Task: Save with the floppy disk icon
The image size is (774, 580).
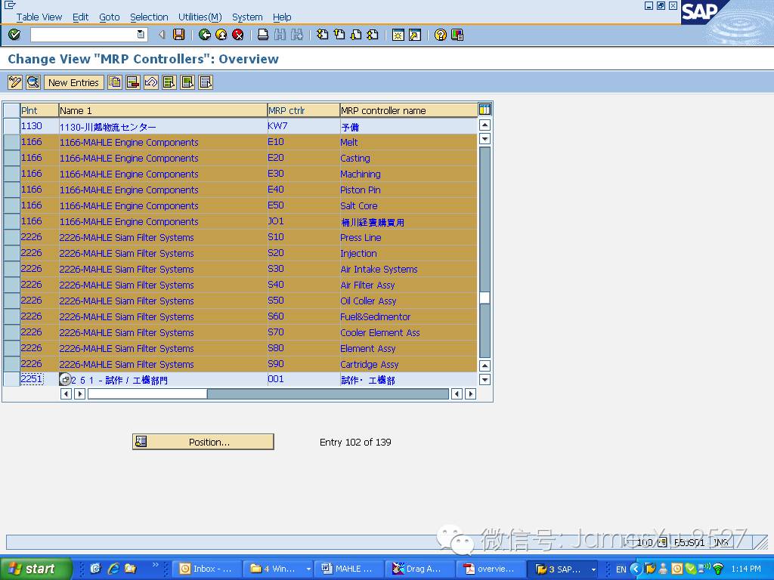Action: 178,35
